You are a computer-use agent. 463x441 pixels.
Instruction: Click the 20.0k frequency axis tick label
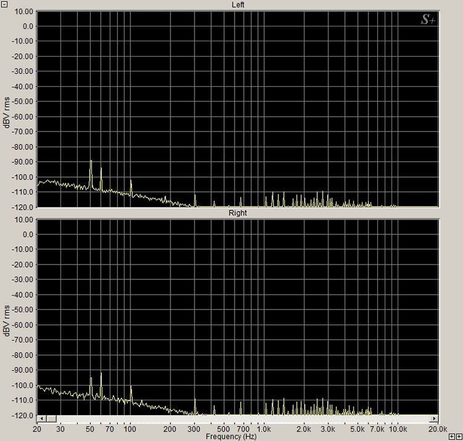click(437, 428)
